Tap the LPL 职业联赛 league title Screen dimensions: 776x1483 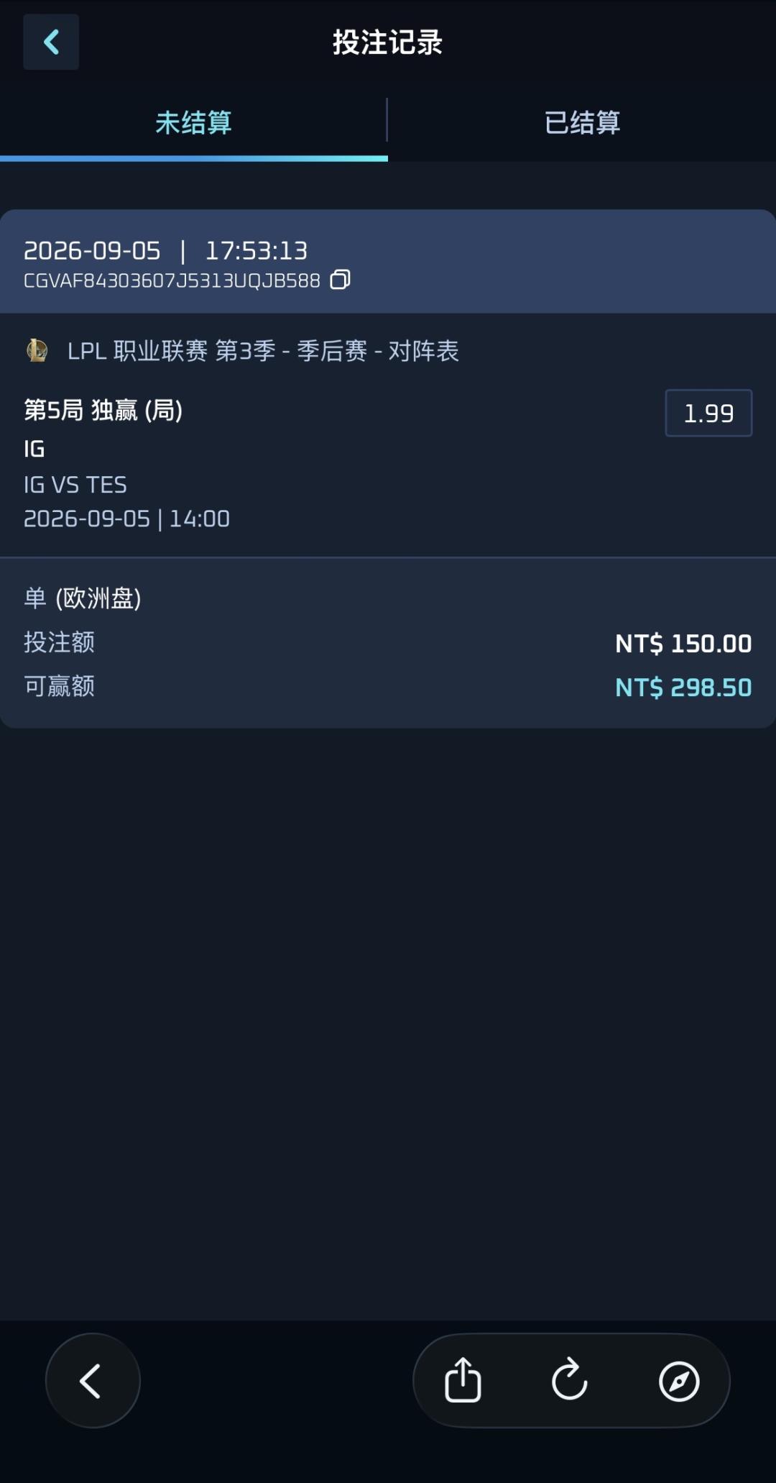click(x=263, y=351)
